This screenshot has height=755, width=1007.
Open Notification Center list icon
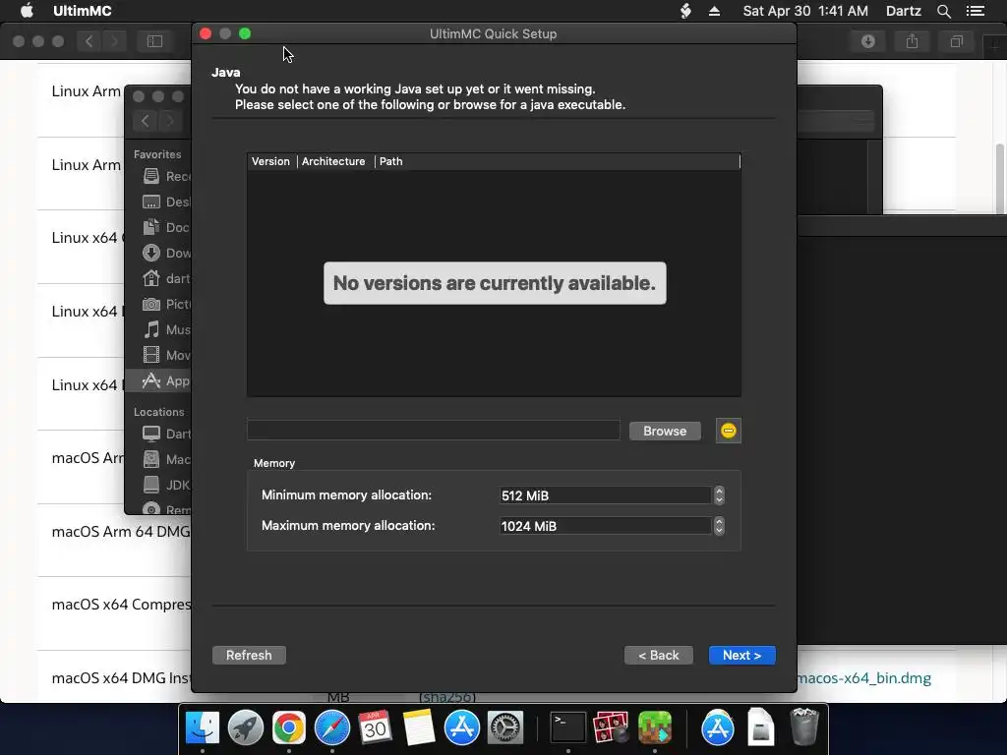coord(976,11)
